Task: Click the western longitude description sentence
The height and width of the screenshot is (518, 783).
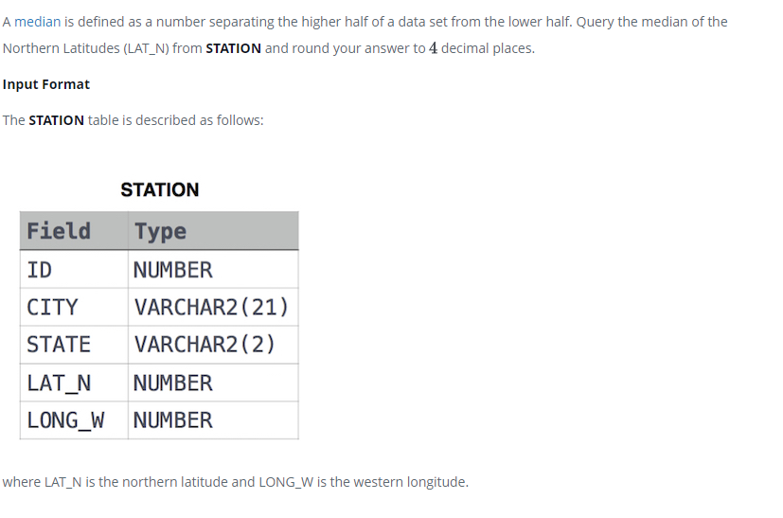Action: (x=235, y=482)
